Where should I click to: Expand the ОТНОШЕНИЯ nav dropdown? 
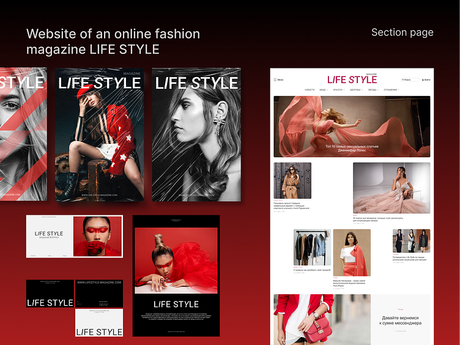point(391,90)
